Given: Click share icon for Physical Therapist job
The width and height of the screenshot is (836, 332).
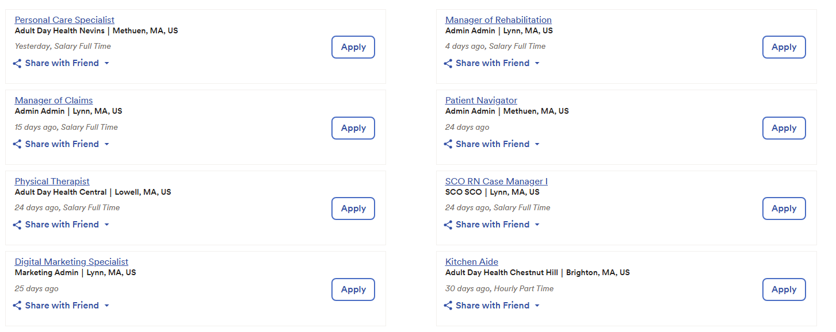Looking at the screenshot, I should point(17,225).
